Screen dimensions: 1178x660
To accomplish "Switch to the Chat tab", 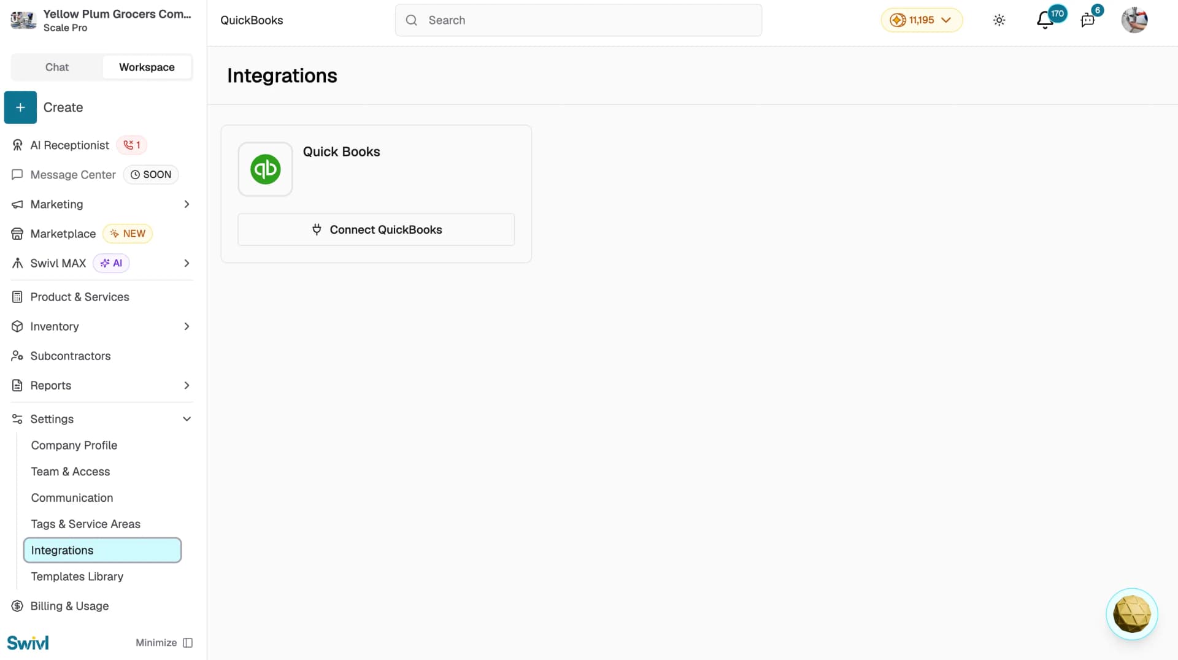I will [57, 67].
